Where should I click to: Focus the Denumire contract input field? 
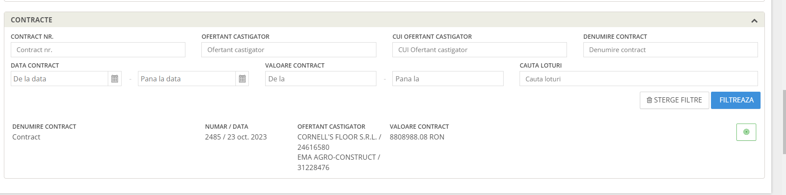pyautogui.click(x=670, y=50)
